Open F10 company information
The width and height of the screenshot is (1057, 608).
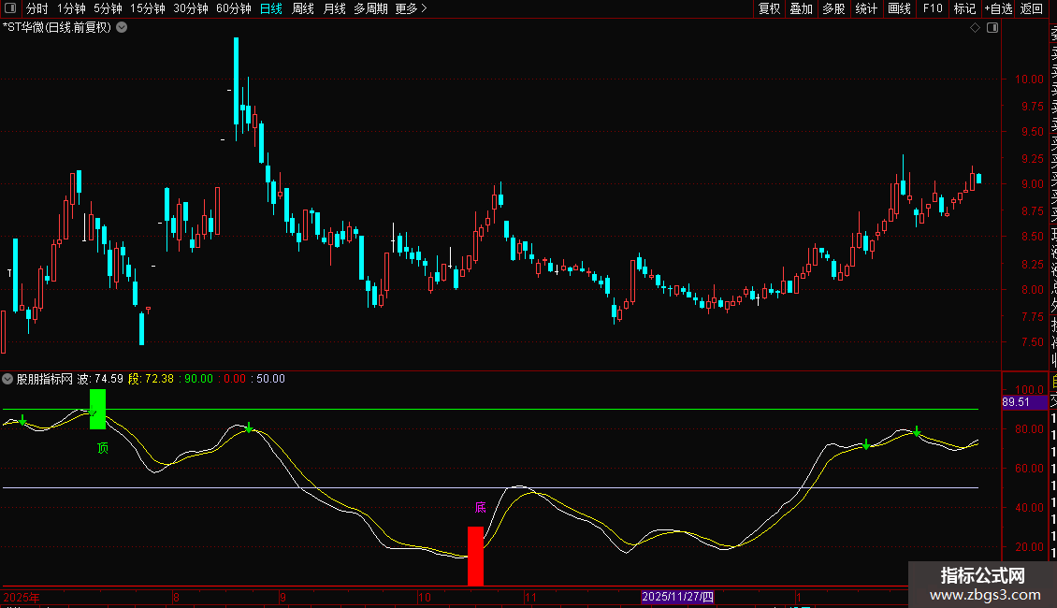coord(933,8)
